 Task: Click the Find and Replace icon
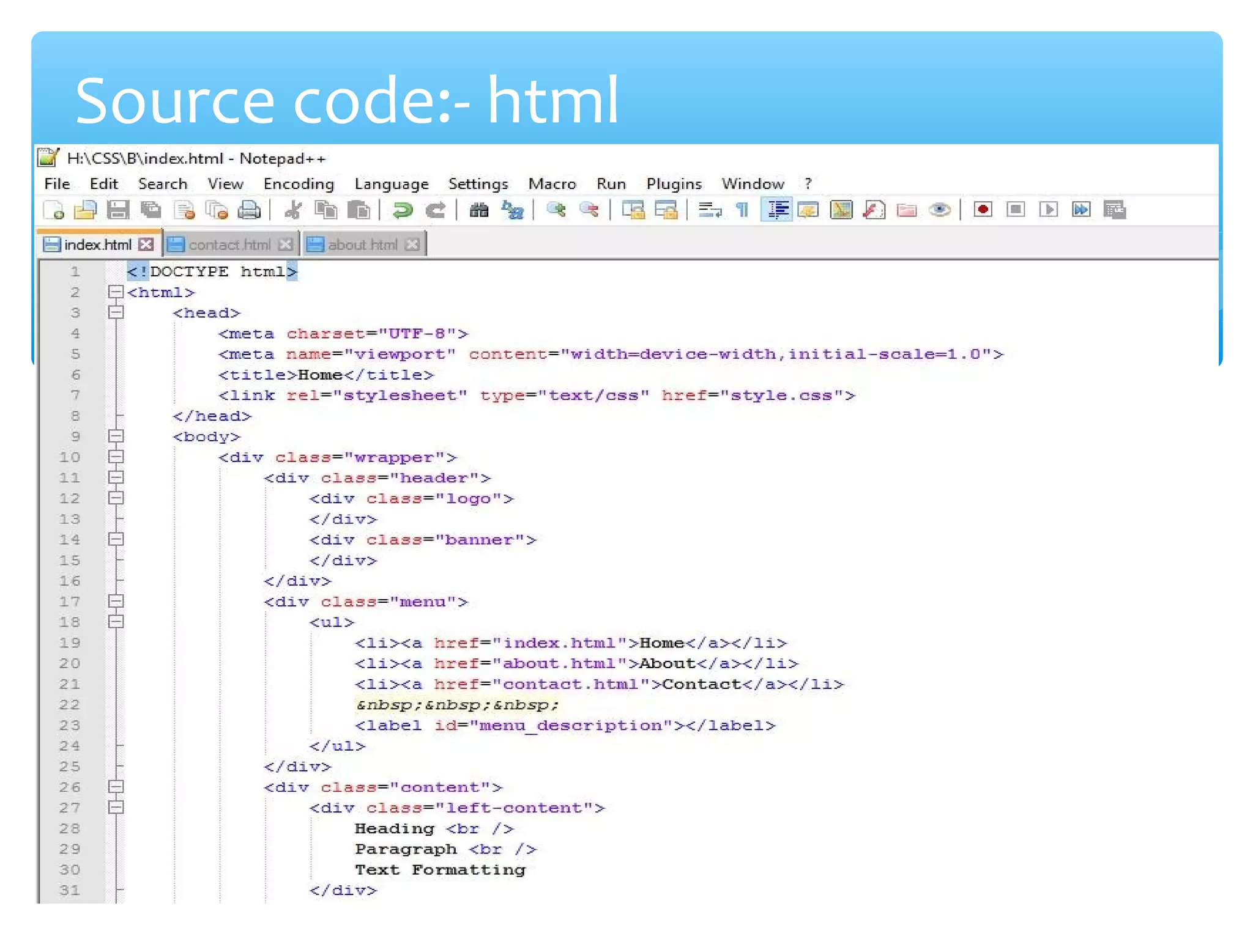pyautogui.click(x=512, y=210)
